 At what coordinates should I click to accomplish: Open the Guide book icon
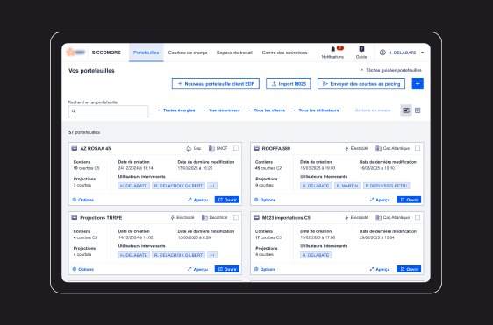361,49
